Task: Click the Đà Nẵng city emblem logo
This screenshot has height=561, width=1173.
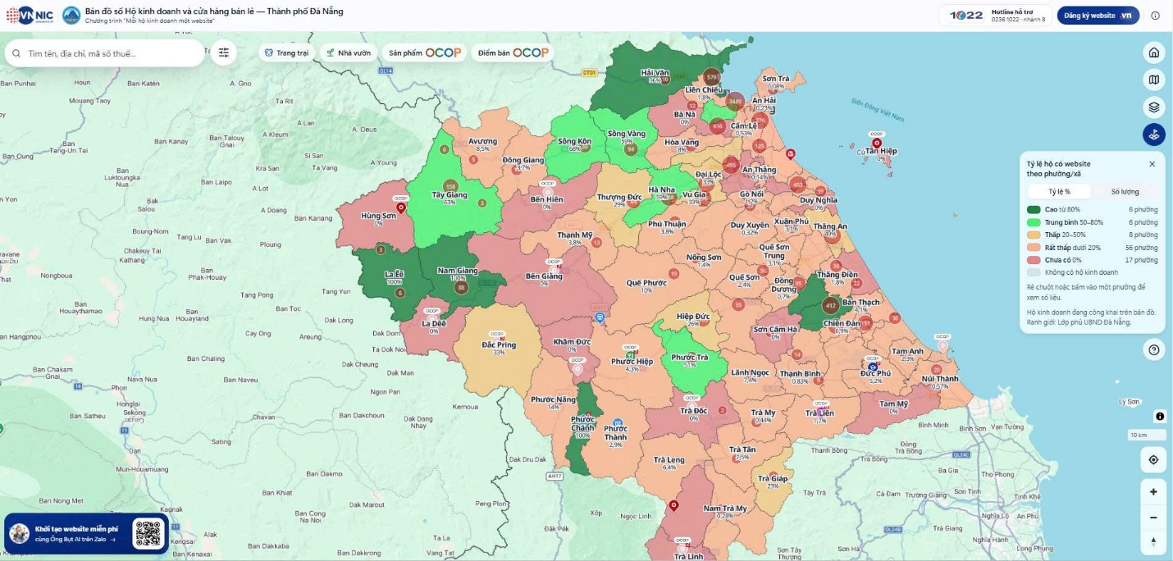Action: point(71,16)
